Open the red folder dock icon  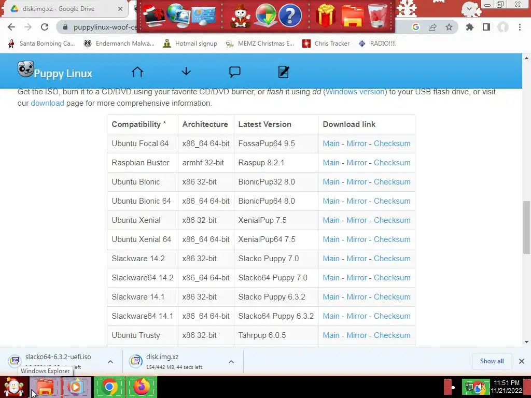353,16
